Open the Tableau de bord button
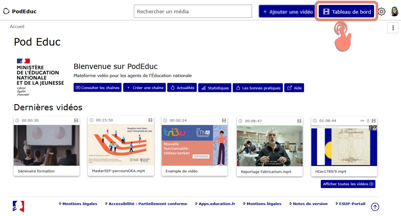The height and width of the screenshot is (216, 401). (x=346, y=11)
